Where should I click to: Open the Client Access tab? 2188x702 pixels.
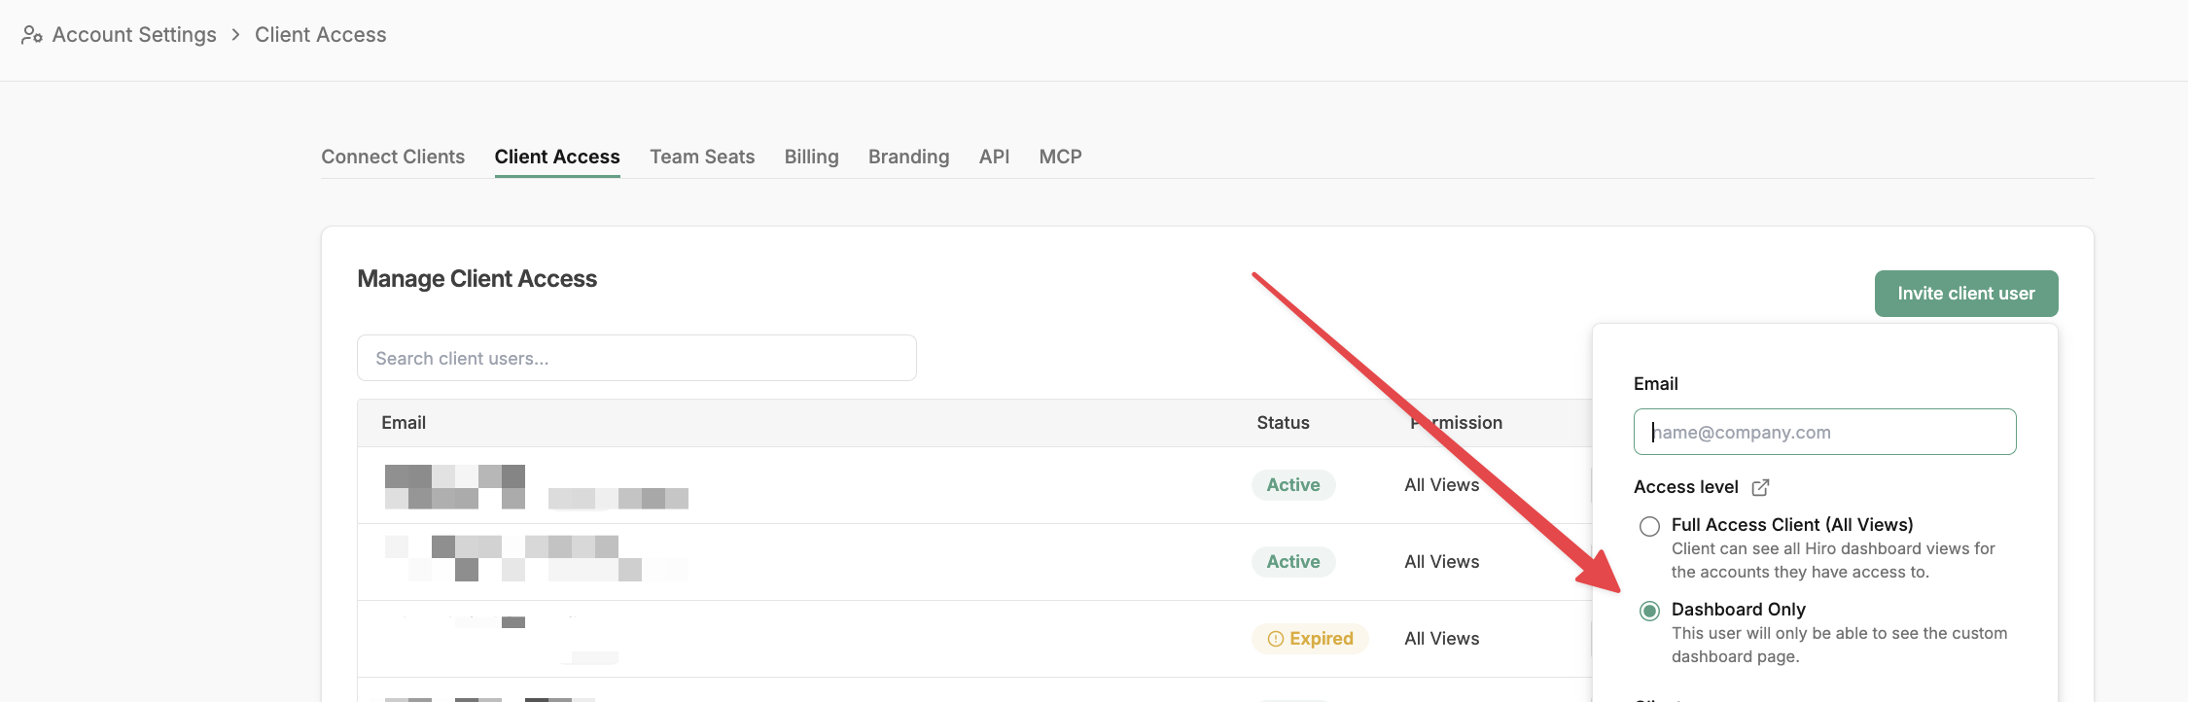(557, 157)
